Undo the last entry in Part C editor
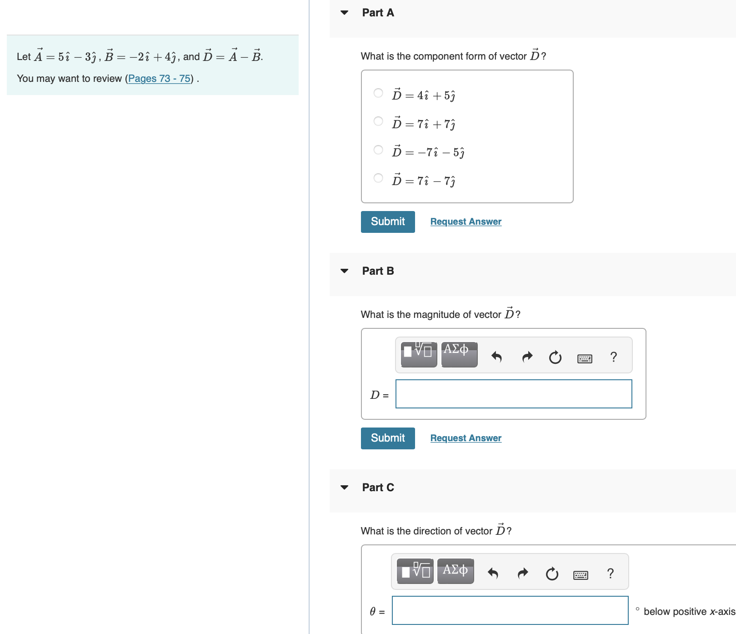The image size is (736, 634). tap(493, 574)
